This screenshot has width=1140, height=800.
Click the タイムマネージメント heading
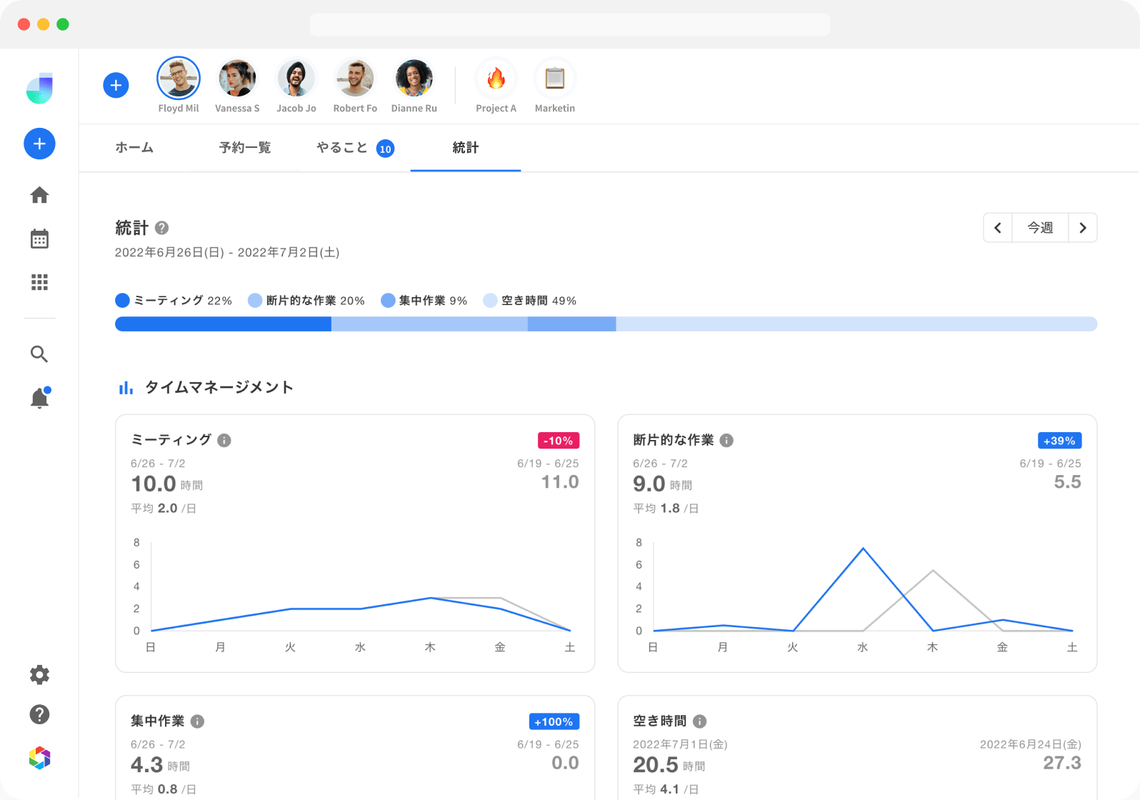tap(220, 388)
